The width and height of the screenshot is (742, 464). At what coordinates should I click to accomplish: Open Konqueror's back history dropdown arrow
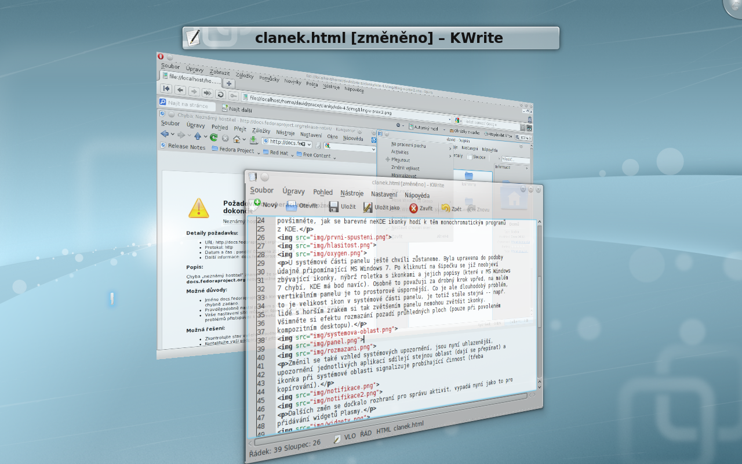[172, 135]
